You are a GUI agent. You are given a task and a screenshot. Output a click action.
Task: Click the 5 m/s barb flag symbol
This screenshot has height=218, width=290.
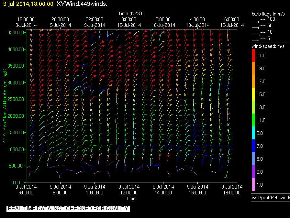255,39
